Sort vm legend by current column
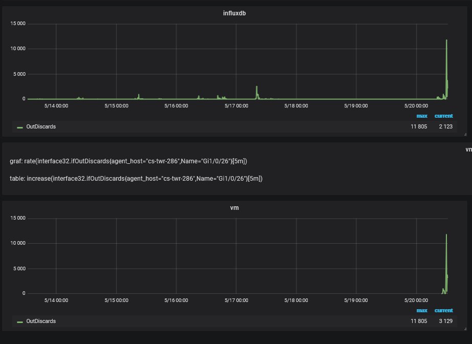Screen dimensions: 472x344 443,311
